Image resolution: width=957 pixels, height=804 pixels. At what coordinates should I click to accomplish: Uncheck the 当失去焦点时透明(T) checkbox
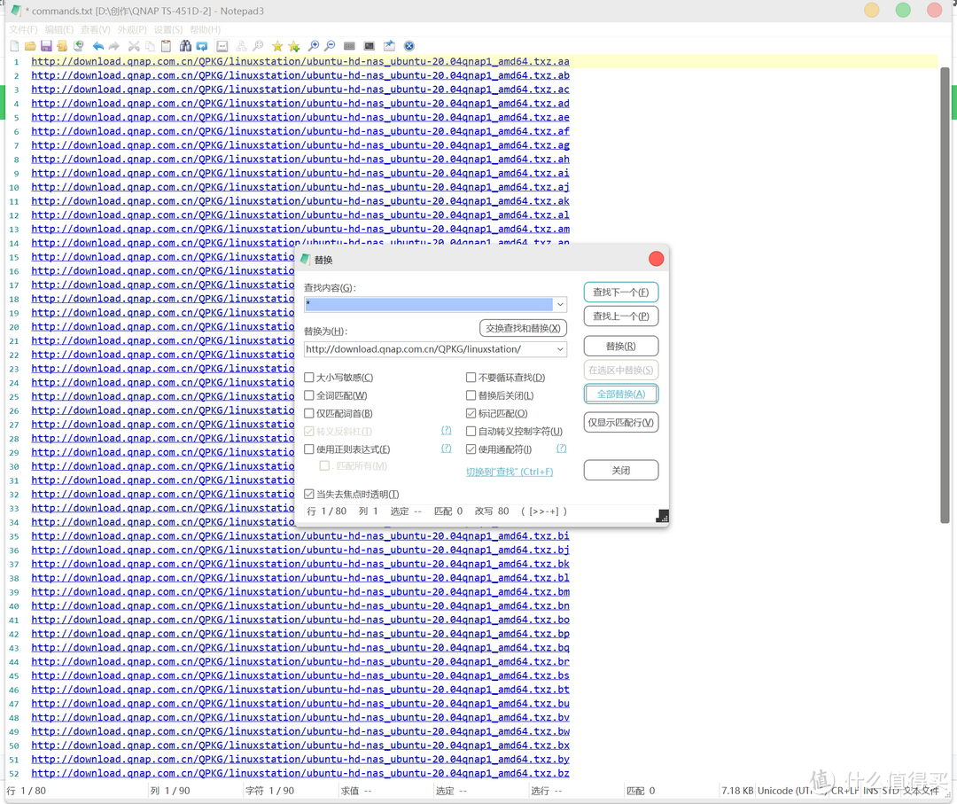click(x=309, y=494)
